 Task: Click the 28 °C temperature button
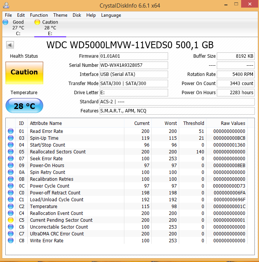(24, 106)
